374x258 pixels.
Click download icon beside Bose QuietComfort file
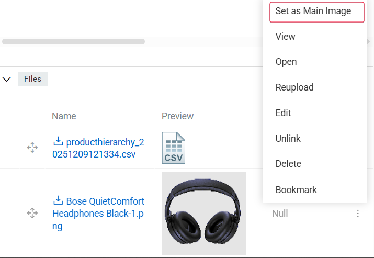coord(58,201)
